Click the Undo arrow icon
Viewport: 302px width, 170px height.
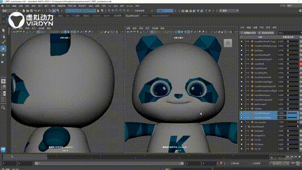coord(35,11)
